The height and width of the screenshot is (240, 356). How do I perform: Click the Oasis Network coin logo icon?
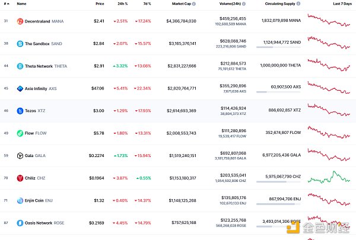click(x=20, y=223)
